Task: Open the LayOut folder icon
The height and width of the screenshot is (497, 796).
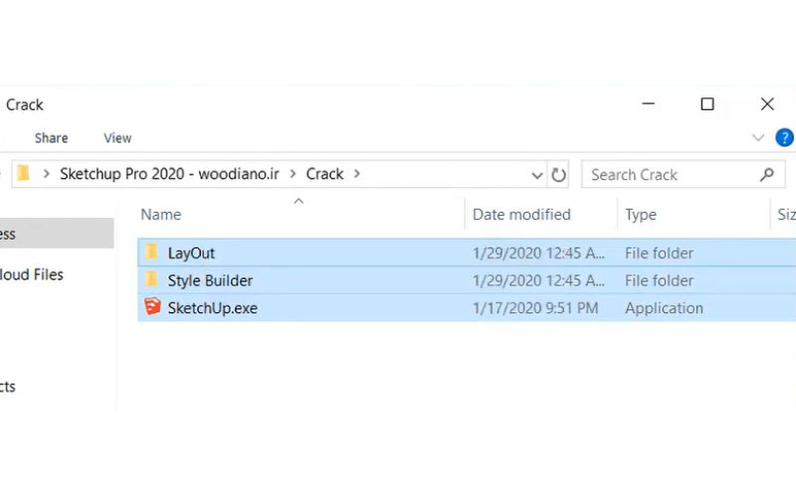Action: tap(151, 252)
